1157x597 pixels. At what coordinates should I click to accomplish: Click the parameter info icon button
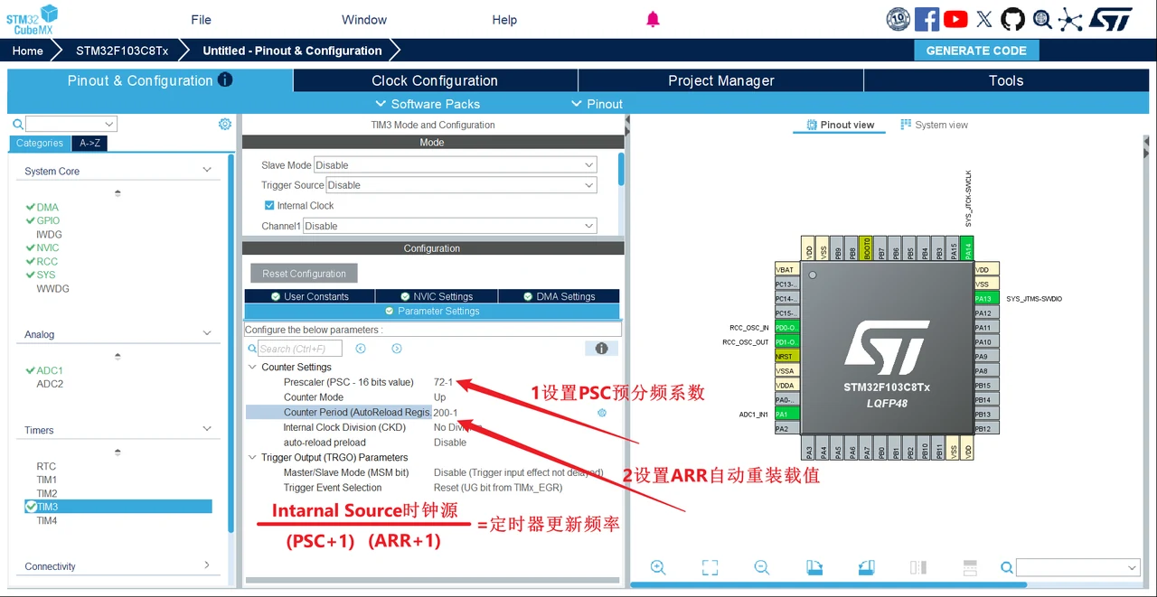tap(602, 349)
